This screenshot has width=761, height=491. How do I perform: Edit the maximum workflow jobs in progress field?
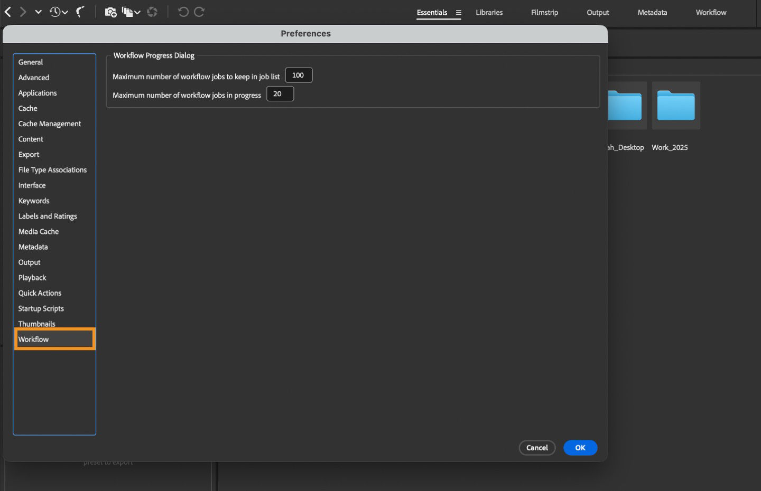point(280,93)
